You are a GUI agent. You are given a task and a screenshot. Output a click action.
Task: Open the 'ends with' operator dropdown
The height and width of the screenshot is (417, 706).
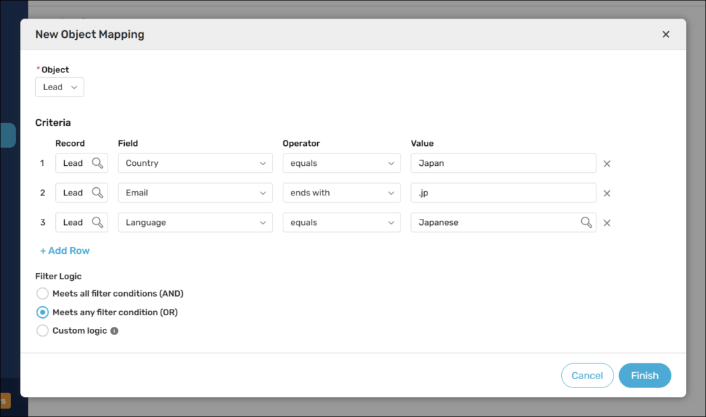point(341,193)
